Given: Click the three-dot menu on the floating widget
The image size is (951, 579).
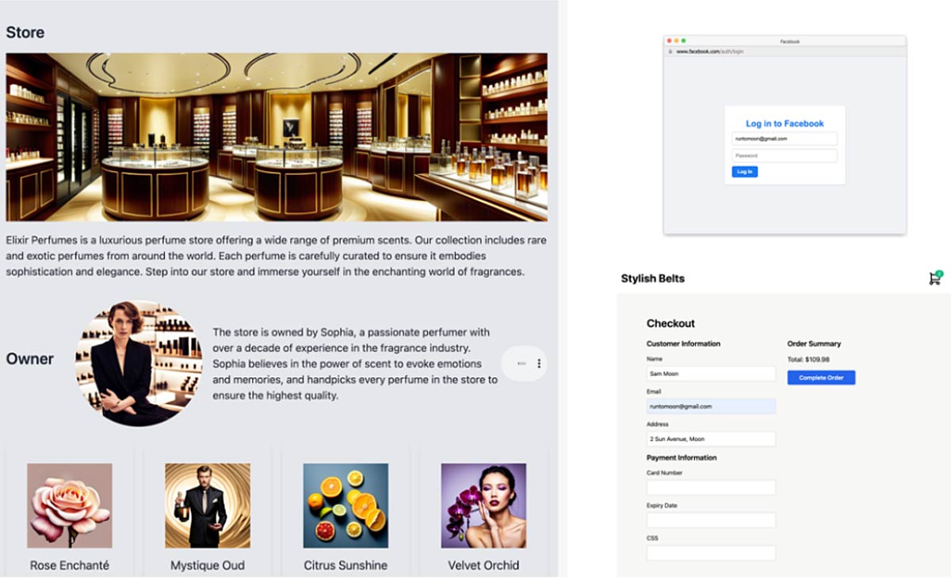Looking at the screenshot, I should point(539,364).
